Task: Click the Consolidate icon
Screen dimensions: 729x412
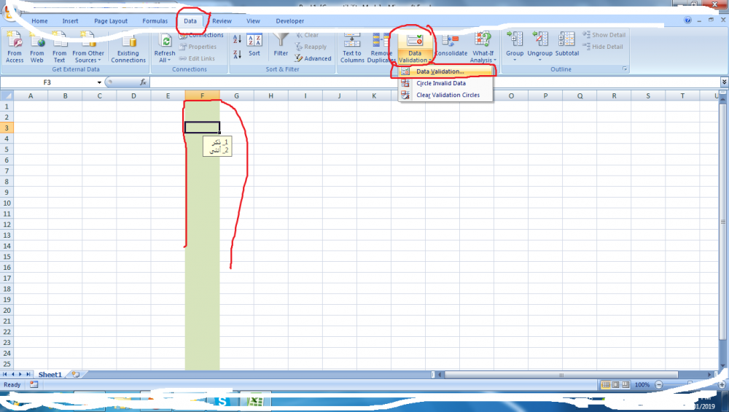Action: coord(451,45)
